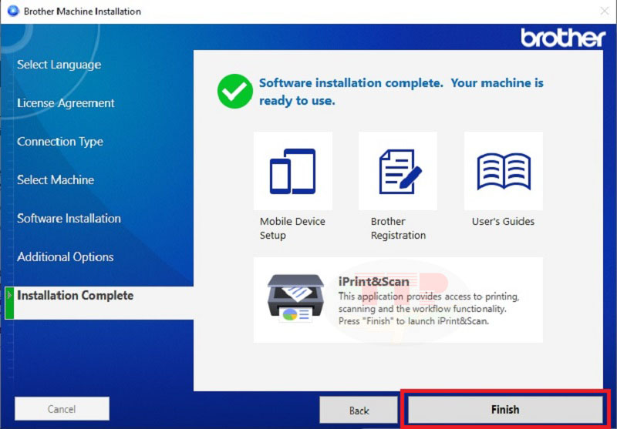
Task: Click the Brother Registration document icon
Action: click(x=397, y=171)
